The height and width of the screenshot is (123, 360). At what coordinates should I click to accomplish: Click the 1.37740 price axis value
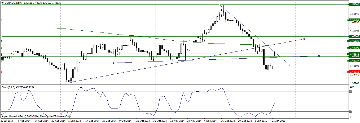(355, 83)
